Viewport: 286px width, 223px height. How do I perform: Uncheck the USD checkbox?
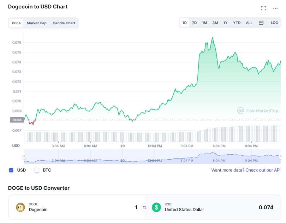[11, 170]
